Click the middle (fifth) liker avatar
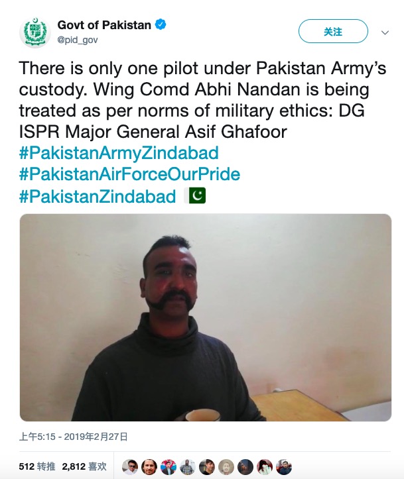This screenshot has width=404, height=479. (208, 466)
